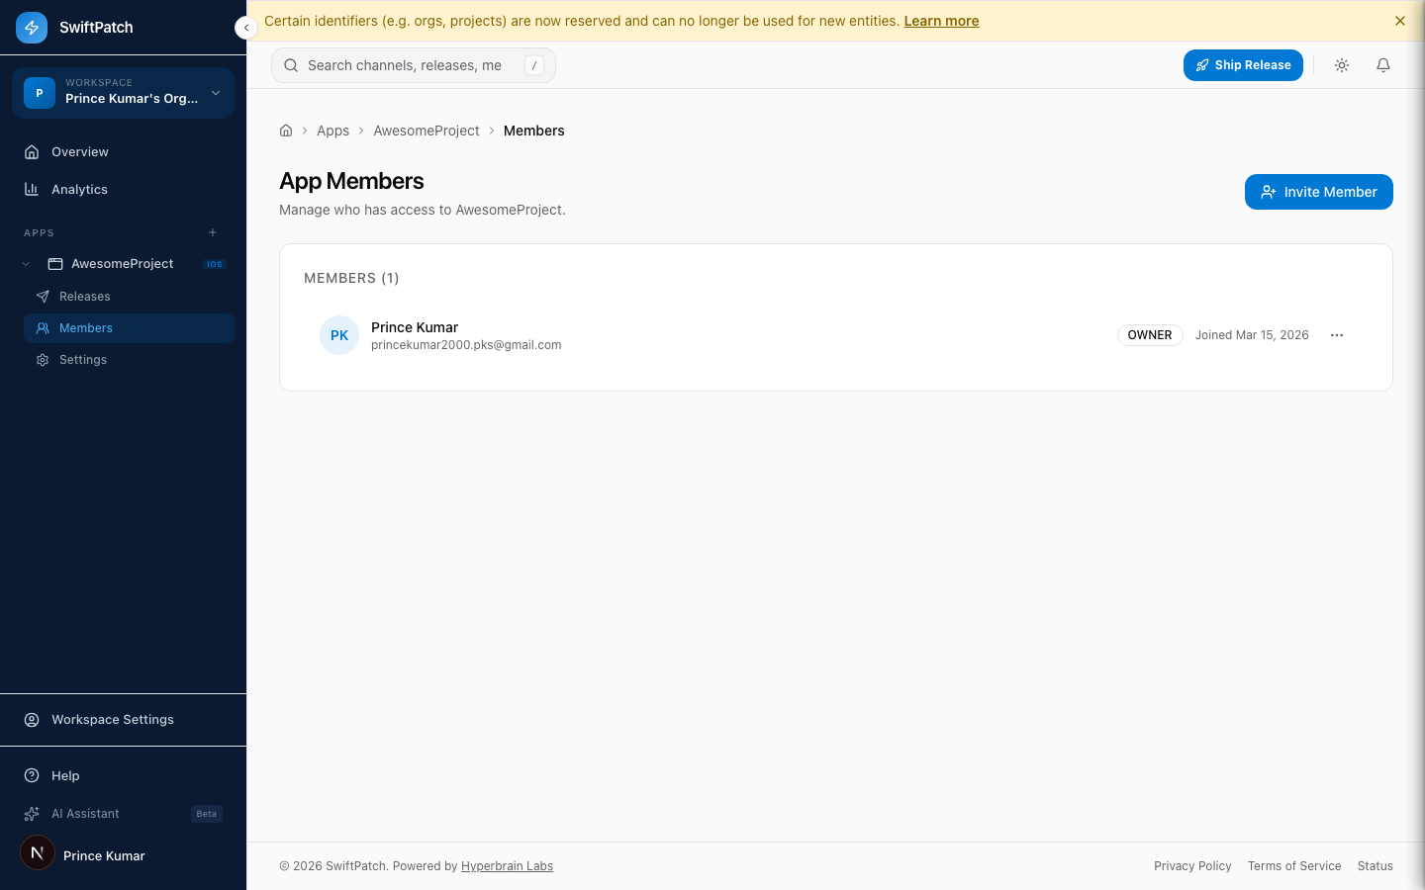Click the PK member avatar
This screenshot has height=890, width=1425.
click(339, 335)
